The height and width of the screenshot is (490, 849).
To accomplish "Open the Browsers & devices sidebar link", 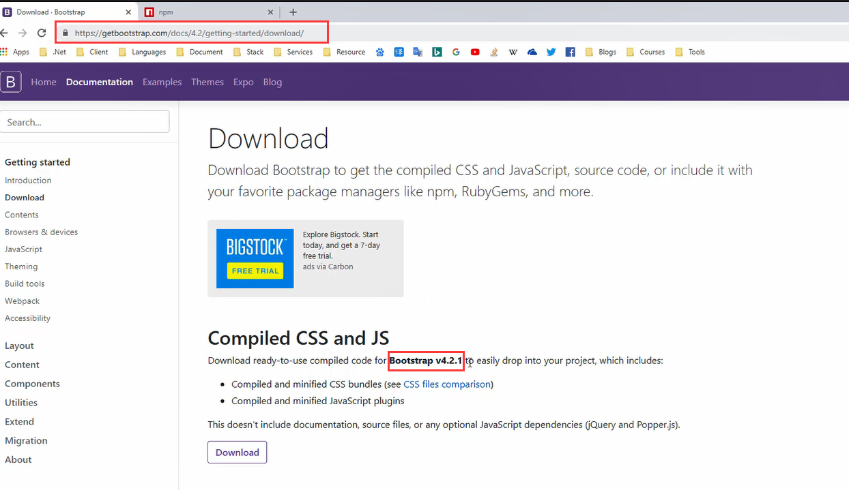I will coord(42,232).
